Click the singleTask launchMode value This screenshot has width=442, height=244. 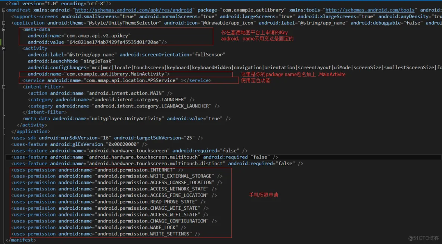97,61
